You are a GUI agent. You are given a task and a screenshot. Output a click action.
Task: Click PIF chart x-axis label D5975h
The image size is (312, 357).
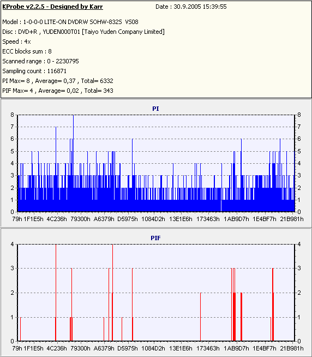coord(128,348)
